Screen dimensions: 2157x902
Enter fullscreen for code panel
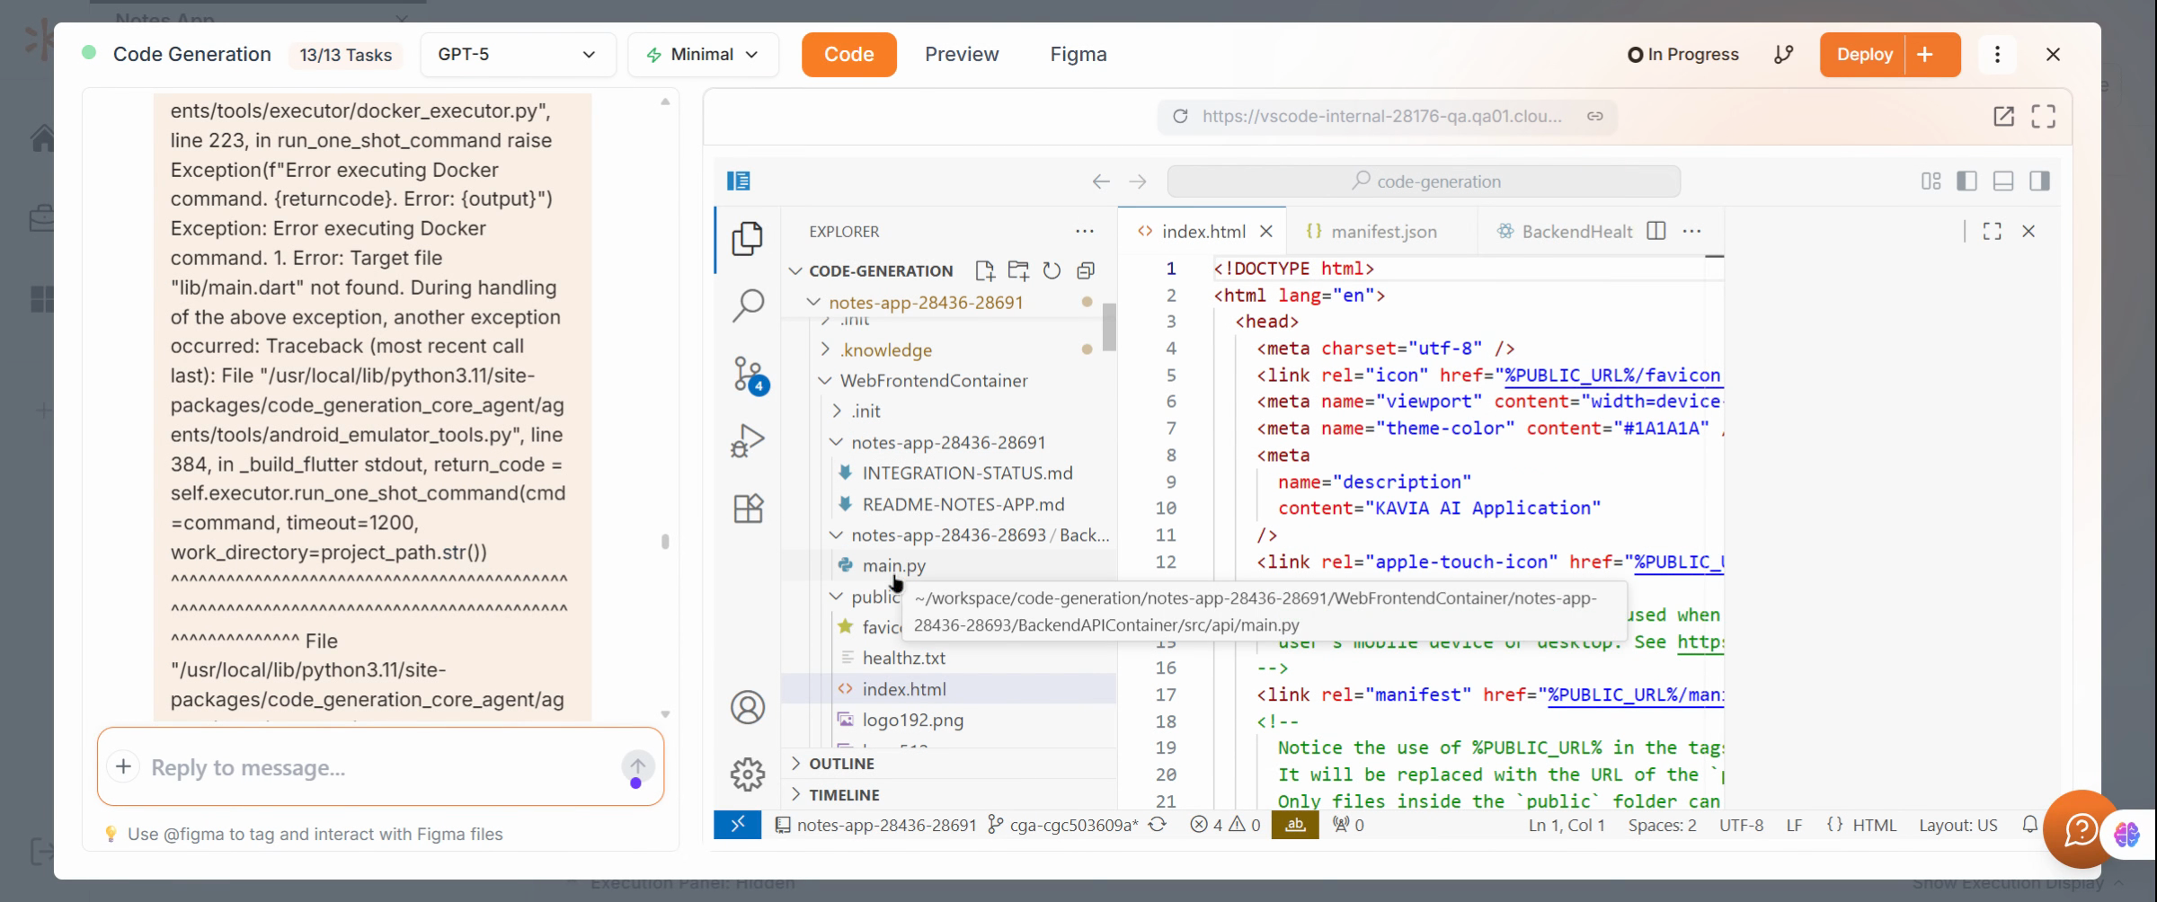pyautogui.click(x=2044, y=116)
